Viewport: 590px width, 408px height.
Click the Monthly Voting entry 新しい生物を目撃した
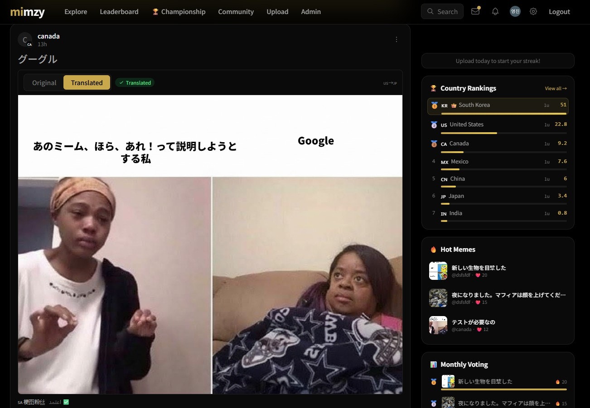[485, 381]
